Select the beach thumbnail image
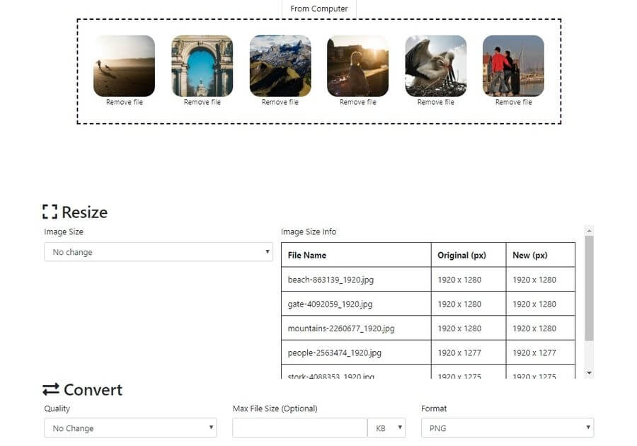Viewport: 637px width, 446px height. click(x=124, y=66)
